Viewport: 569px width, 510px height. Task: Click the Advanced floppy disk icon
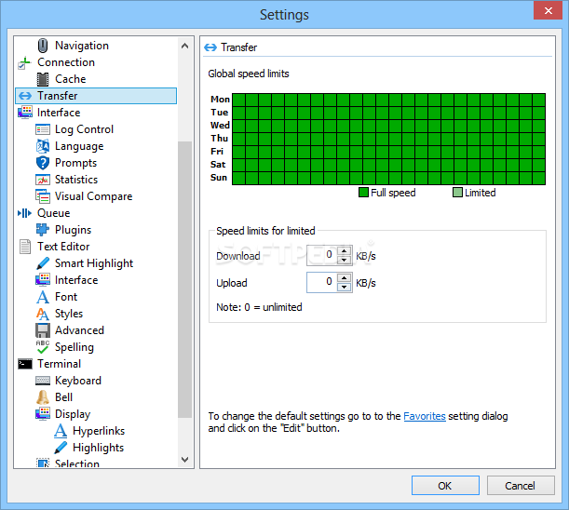[43, 330]
